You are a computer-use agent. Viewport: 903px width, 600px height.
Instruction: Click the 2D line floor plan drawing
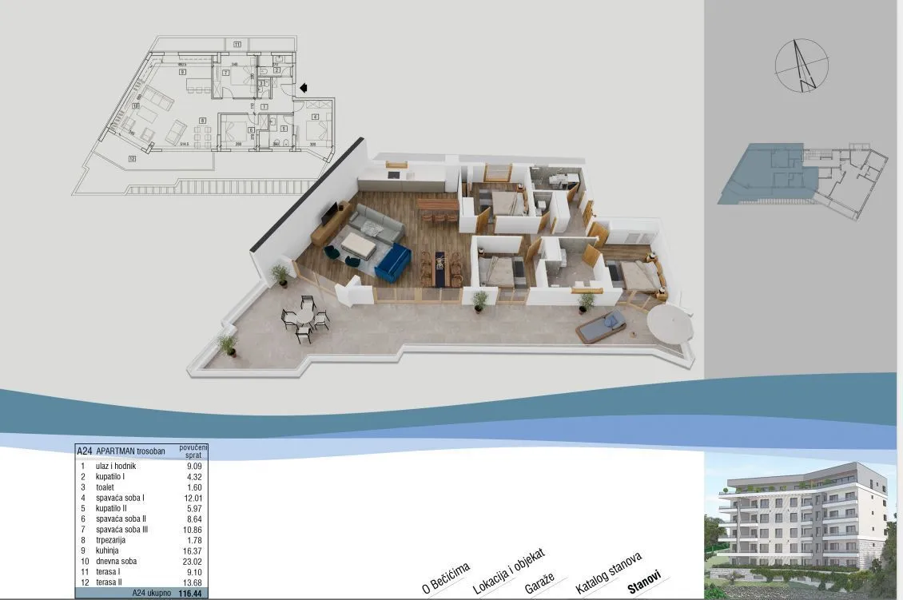coord(203,116)
